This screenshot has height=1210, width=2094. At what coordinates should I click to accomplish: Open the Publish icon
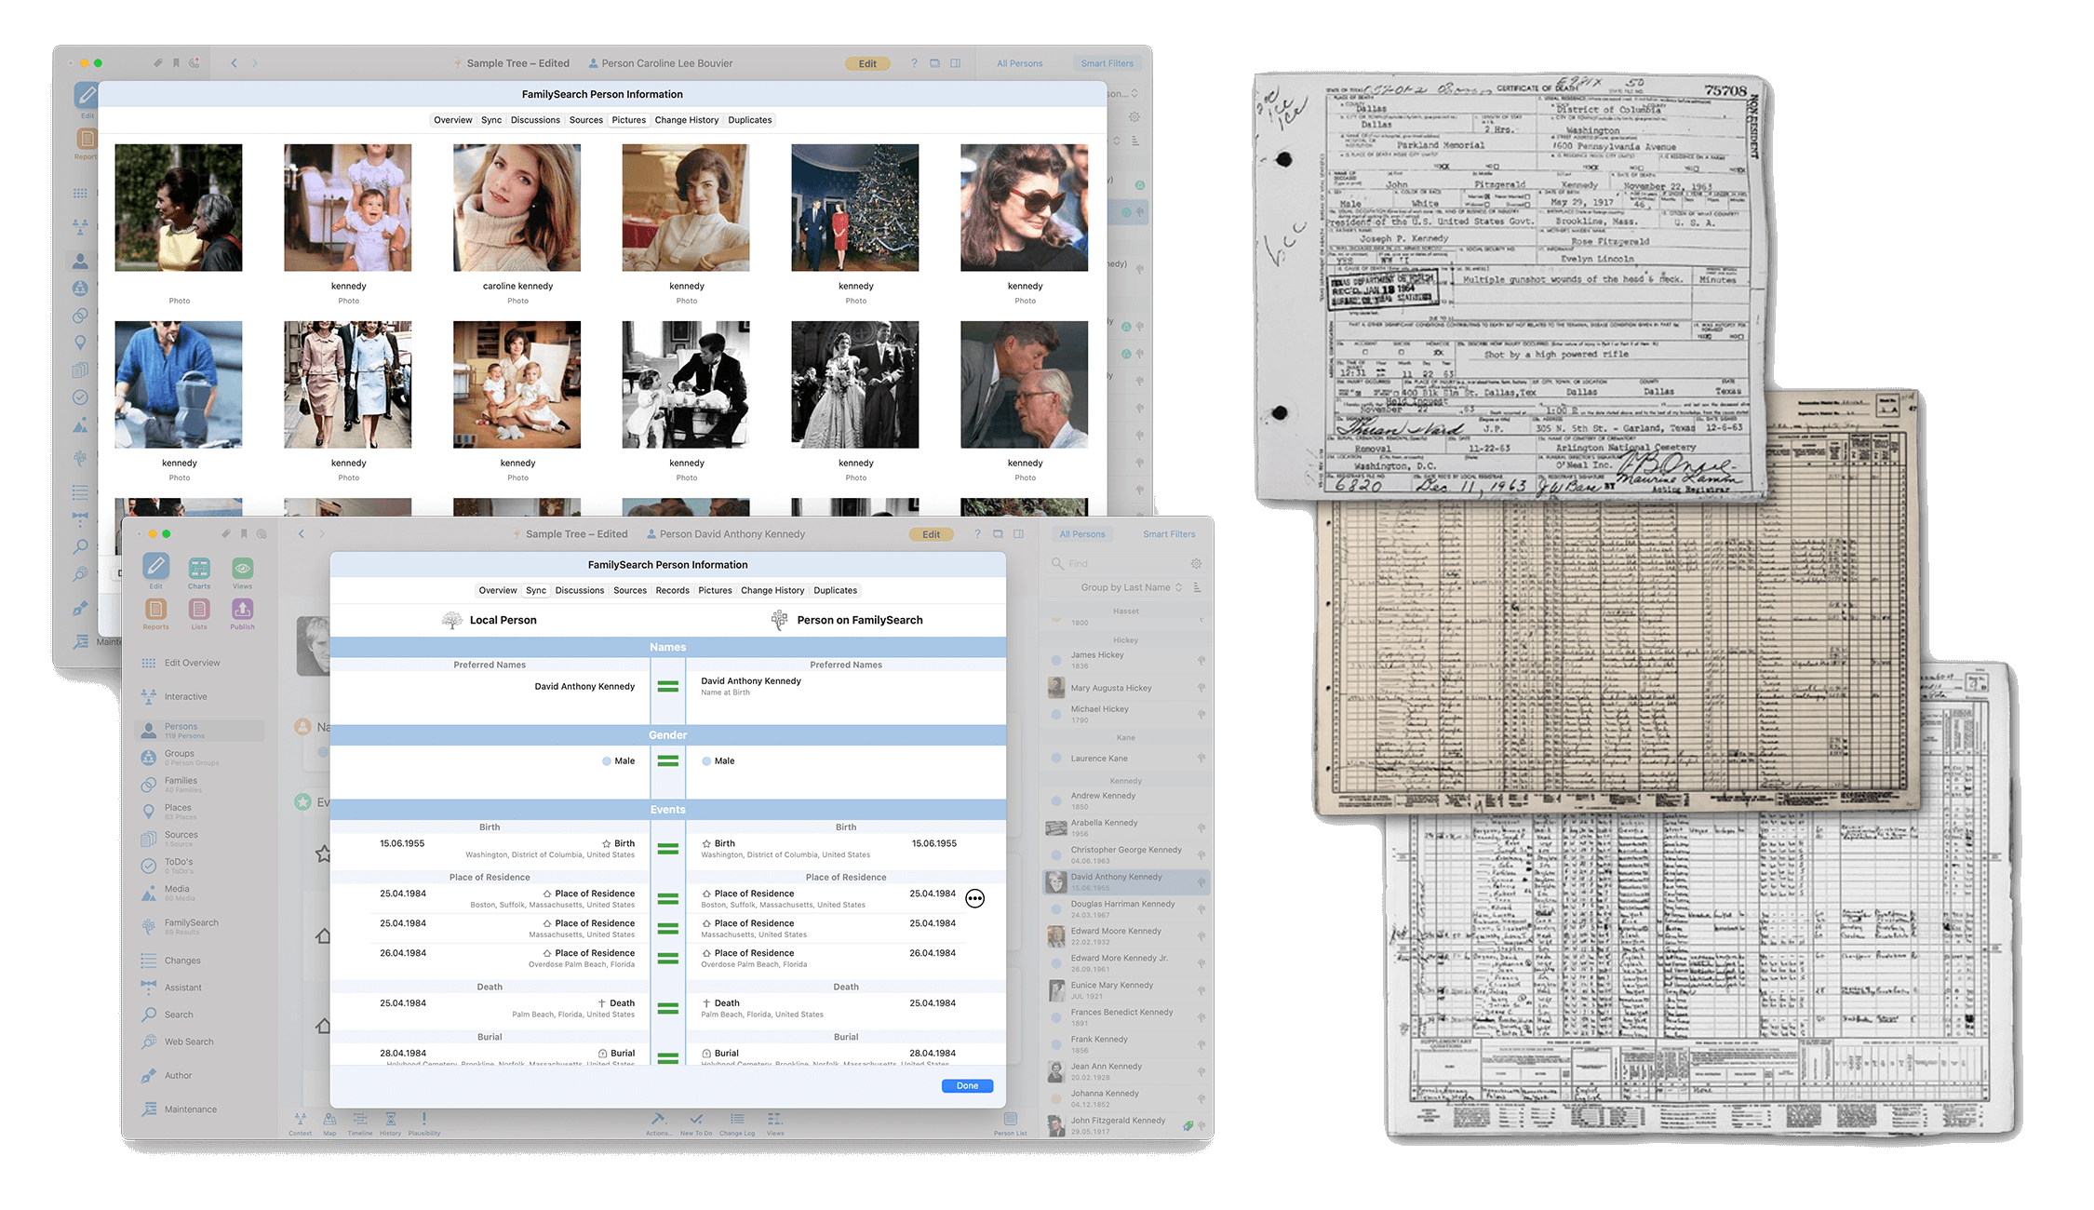tap(242, 609)
